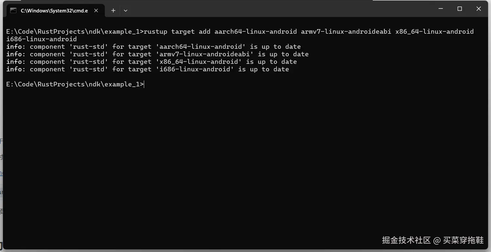Click the empty title bar drag area
The image size is (491, 252).
(262, 10)
